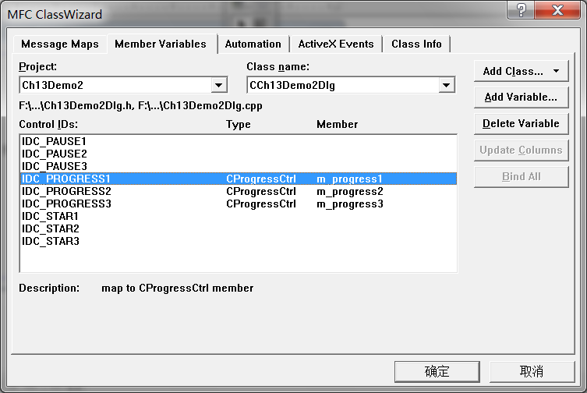Screen dimensions: 587x393
Task: Confirm with the 确定 button
Action: coord(437,372)
